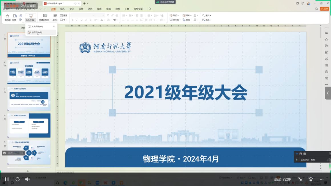Open the Arrange (排列) dropdown
The image size is (331, 186).
(x=187, y=20)
